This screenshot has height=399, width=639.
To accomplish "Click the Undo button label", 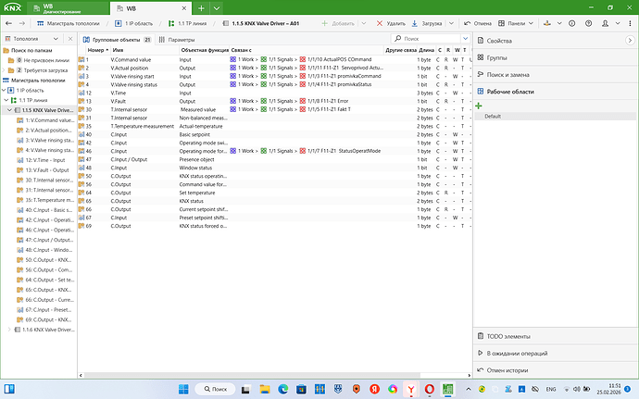I will (x=482, y=24).
